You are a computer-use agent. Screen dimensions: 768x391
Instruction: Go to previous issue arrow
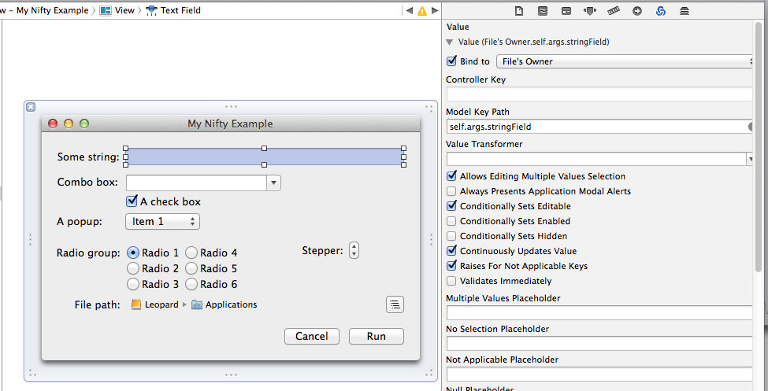(x=410, y=10)
